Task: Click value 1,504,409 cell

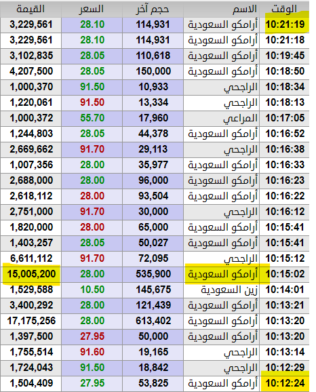Action: coord(31,383)
